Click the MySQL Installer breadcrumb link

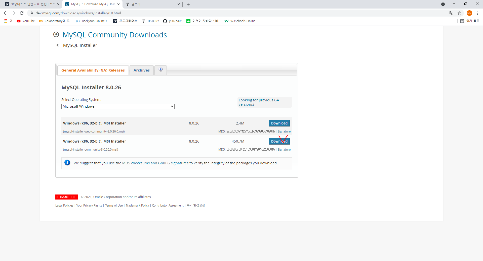pyautogui.click(x=80, y=45)
